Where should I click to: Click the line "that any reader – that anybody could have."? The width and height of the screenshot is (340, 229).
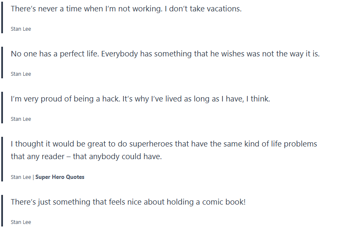86,157
